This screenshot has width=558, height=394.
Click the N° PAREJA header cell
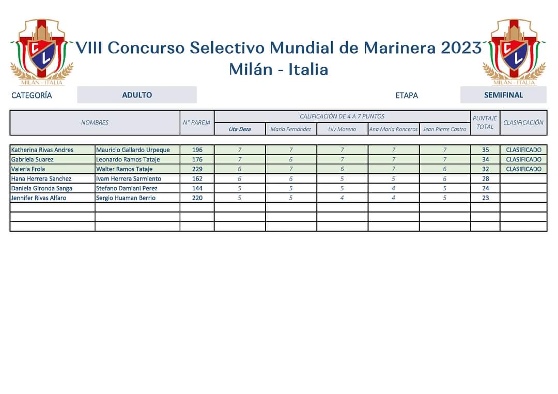click(197, 123)
